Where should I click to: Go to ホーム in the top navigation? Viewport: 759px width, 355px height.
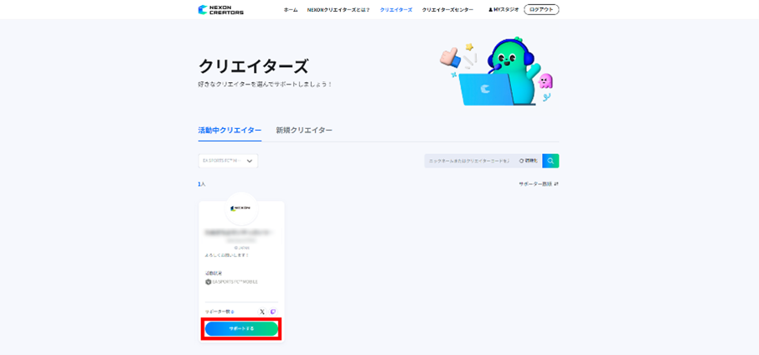291,10
